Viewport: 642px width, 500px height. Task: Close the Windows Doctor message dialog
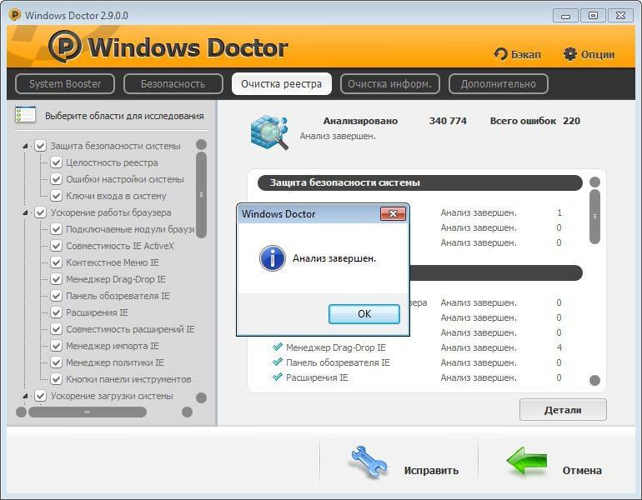point(393,213)
